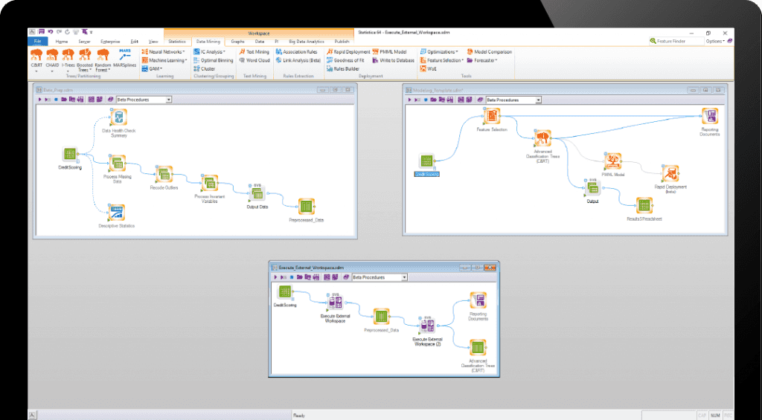Open the Big Data Analytics tab
Viewport: 762px width, 420px height.
pos(306,42)
